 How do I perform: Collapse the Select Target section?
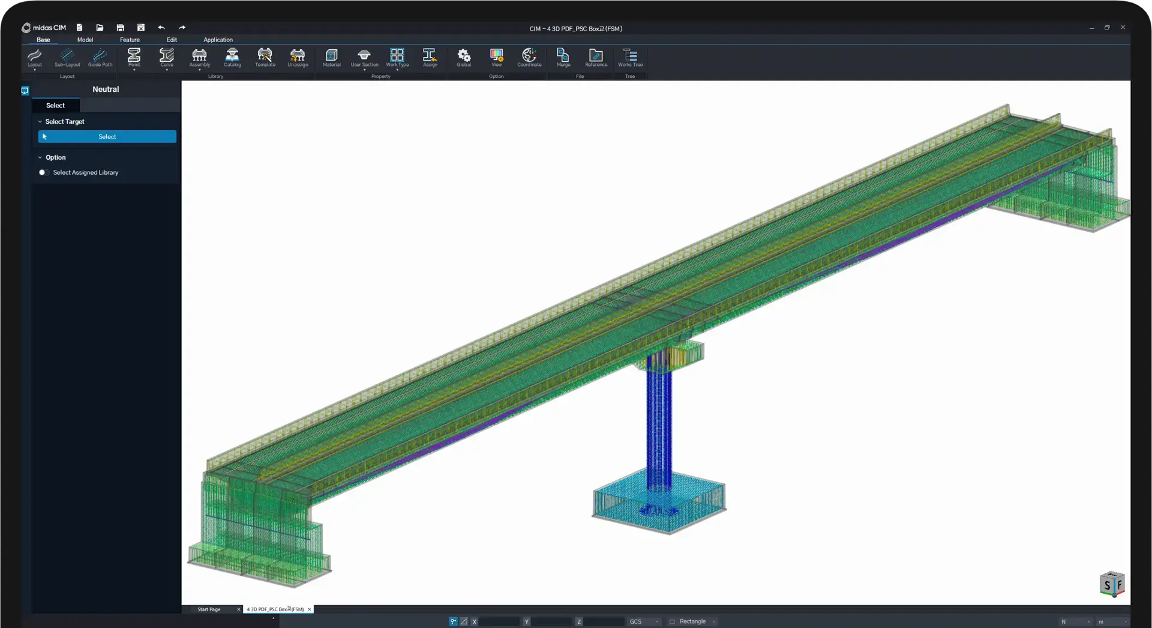[x=40, y=122]
